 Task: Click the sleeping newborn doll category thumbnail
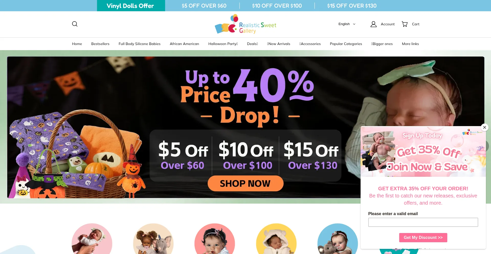[x=92, y=239]
